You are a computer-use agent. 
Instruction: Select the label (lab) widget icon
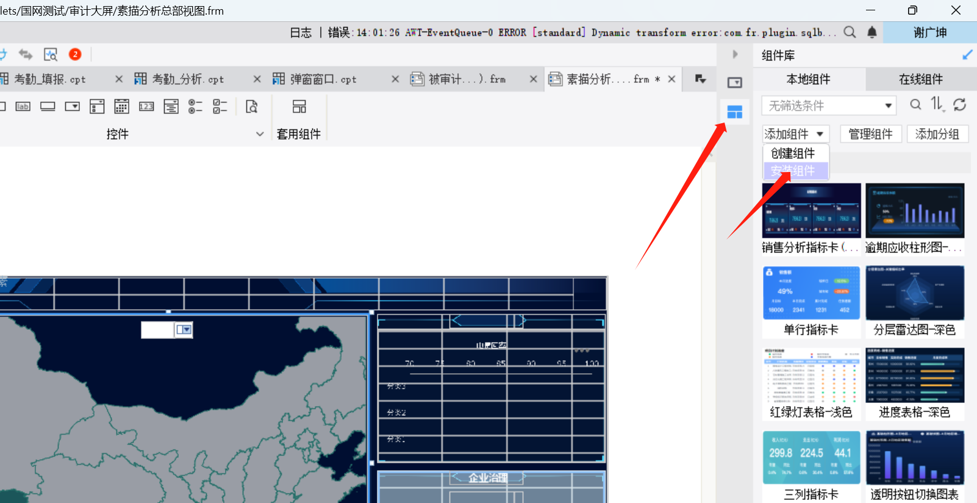point(23,107)
